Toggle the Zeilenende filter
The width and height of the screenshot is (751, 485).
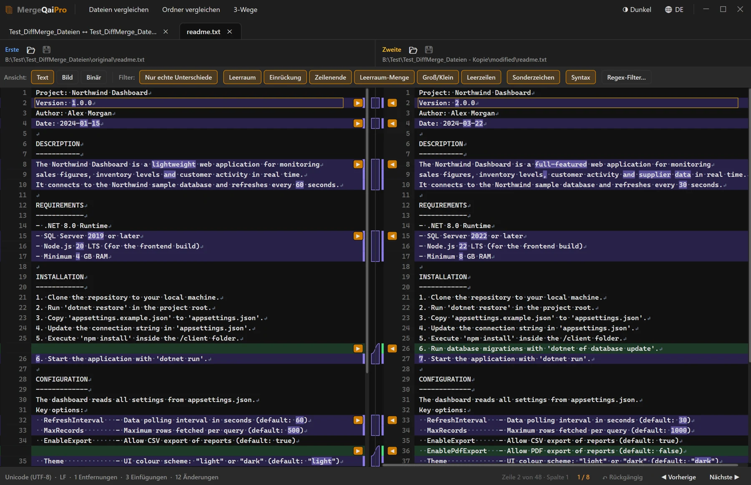tap(330, 77)
